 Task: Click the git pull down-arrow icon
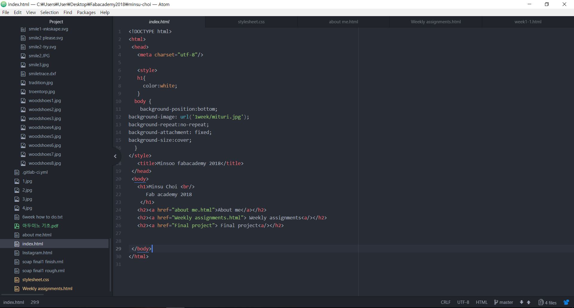tap(521, 302)
